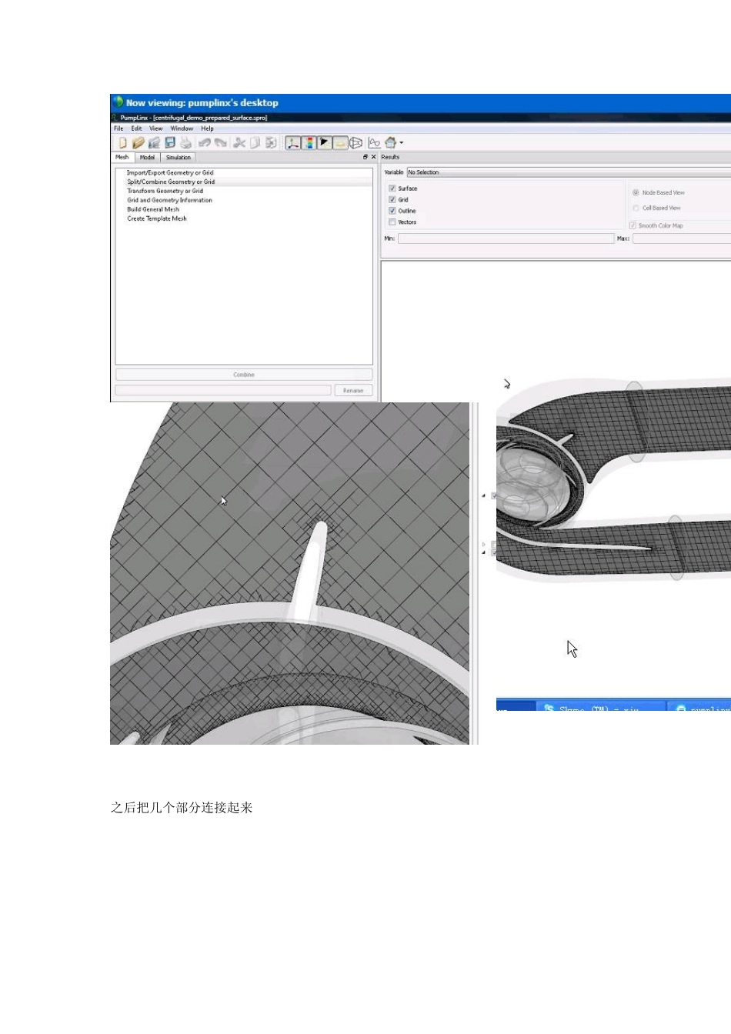Toggle the coordinate axes display icon
Image resolution: width=731 pixels, height=1034 pixels.
click(292, 143)
